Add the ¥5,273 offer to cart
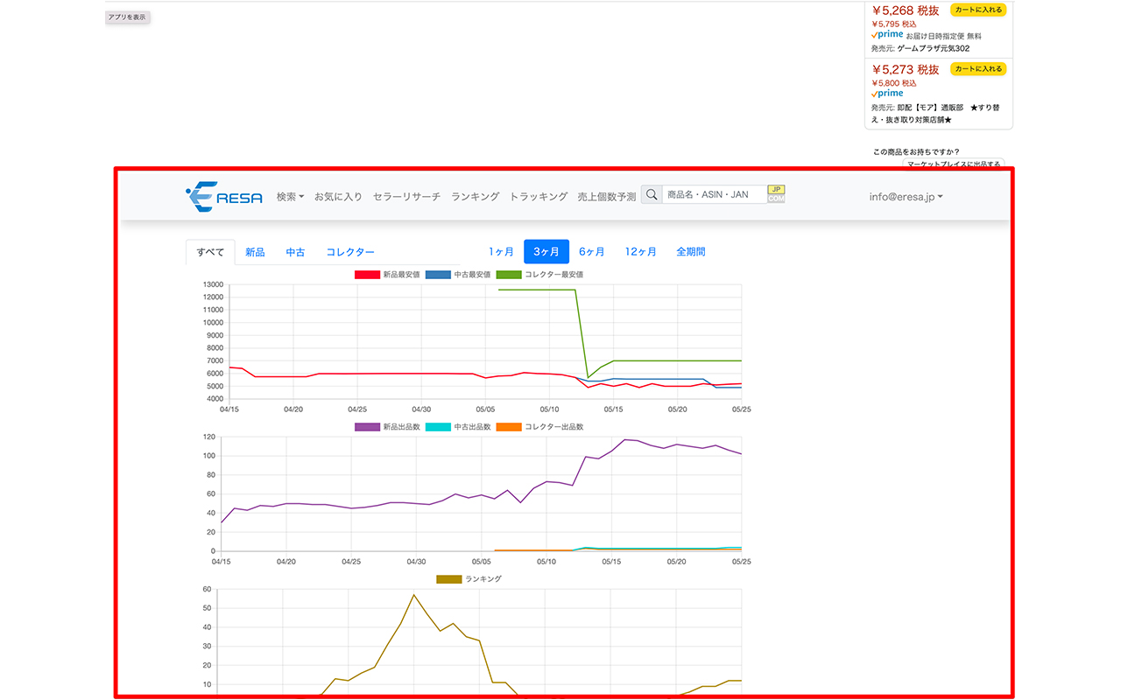The width and height of the screenshot is (1121, 700). [x=978, y=68]
